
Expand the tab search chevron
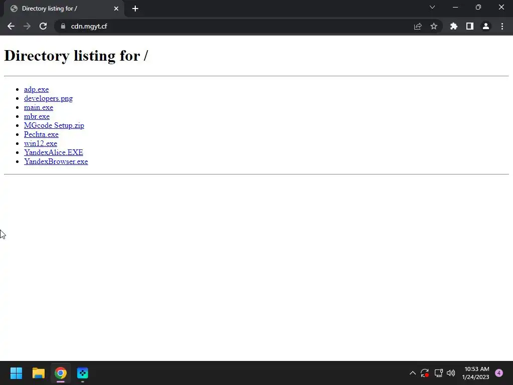[432, 7]
